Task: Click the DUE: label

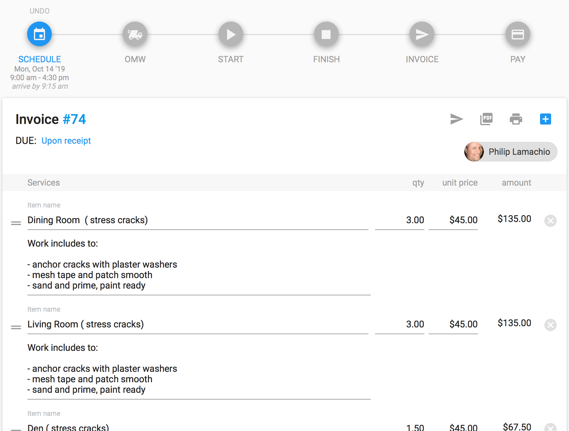Action: coord(26,141)
